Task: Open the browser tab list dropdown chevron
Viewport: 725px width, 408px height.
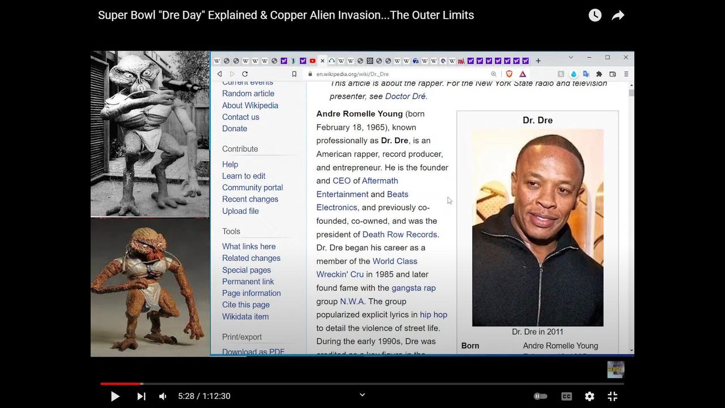Action: click(x=570, y=57)
